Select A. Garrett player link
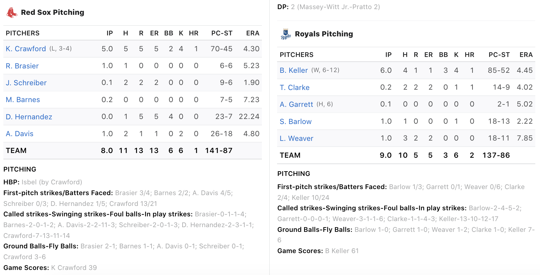This screenshot has height=275, width=540. (x=296, y=104)
